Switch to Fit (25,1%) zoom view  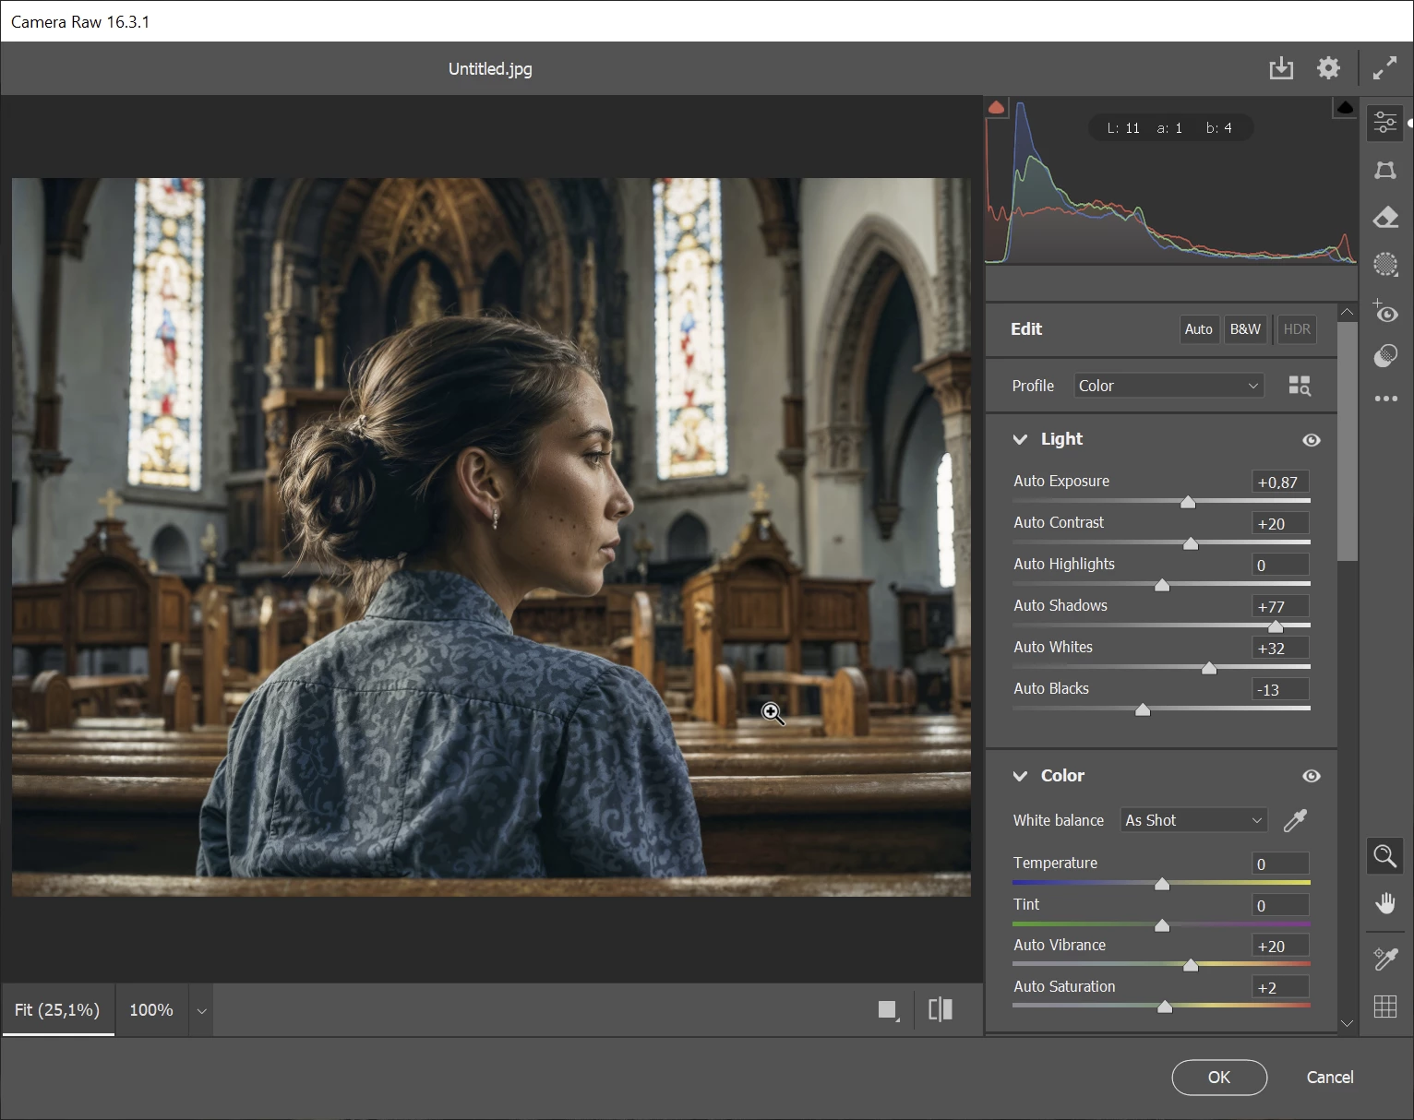57,1010
